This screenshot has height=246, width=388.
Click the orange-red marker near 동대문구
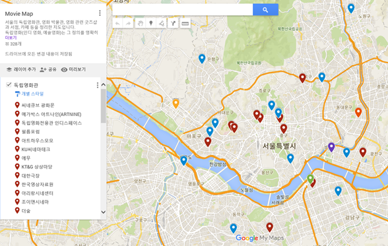tap(358, 112)
